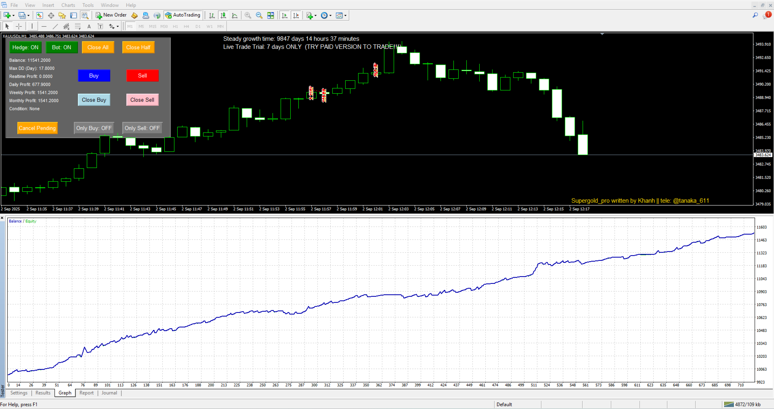Open Indicators list icon
774x409 pixels.
click(x=310, y=15)
